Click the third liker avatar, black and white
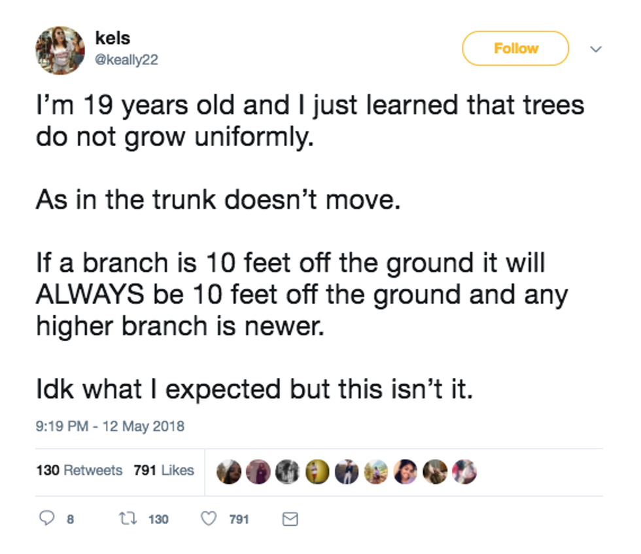The width and height of the screenshot is (641, 554). pyautogui.click(x=287, y=471)
